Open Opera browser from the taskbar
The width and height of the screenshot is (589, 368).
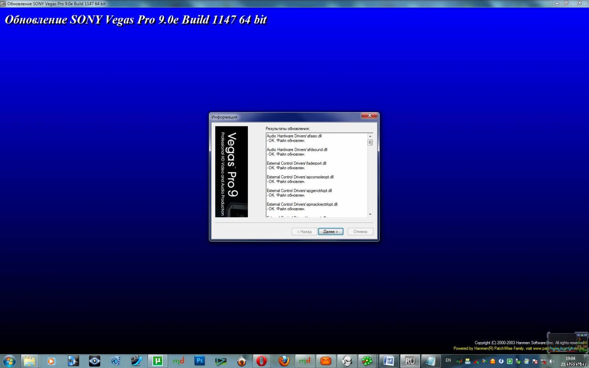(262, 361)
